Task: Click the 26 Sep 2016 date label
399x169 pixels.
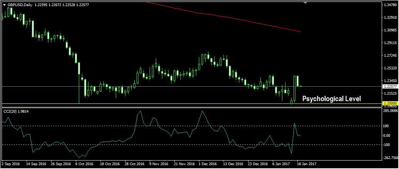Action: coord(60,164)
